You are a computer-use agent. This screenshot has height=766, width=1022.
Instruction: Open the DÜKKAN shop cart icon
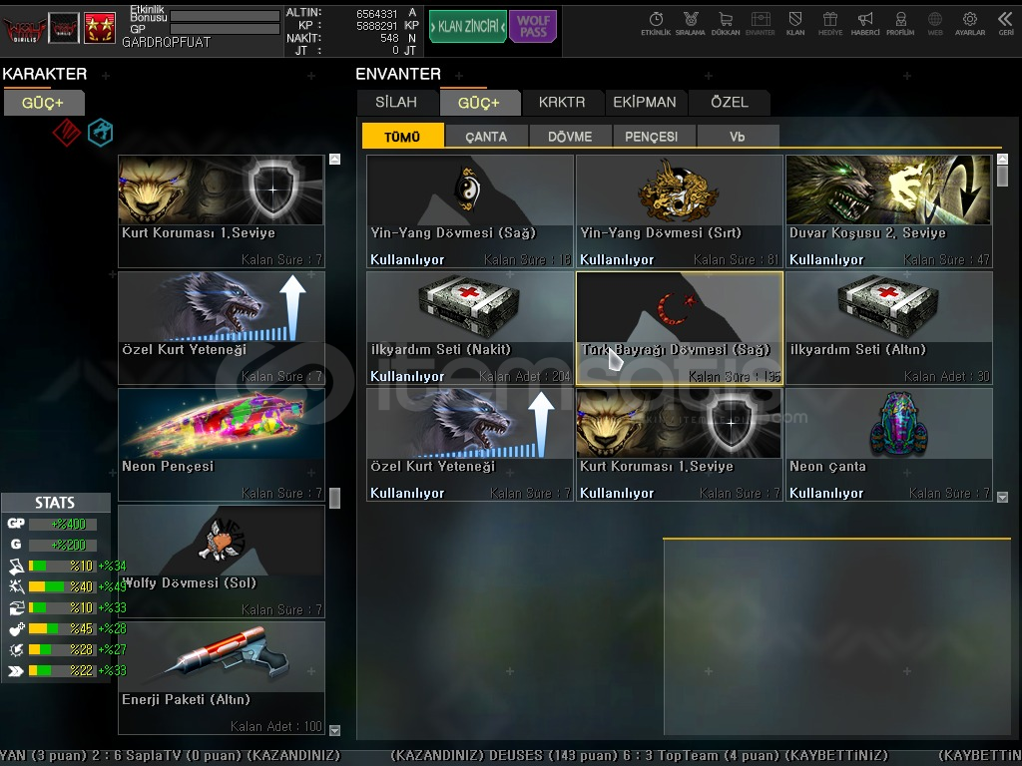726,24
